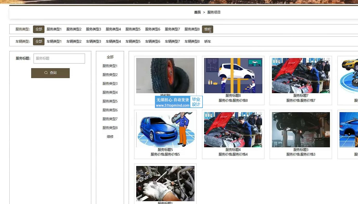This screenshot has width=358, height=204.
Task: Click the 服务价格:服务价格3 text
Action: coord(301,154)
